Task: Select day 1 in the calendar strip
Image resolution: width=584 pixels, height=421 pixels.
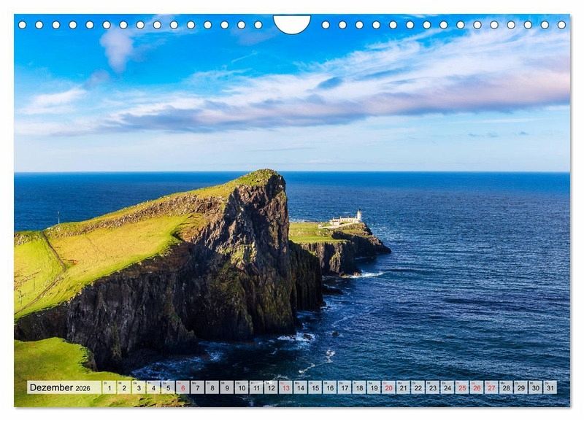Action: click(109, 388)
